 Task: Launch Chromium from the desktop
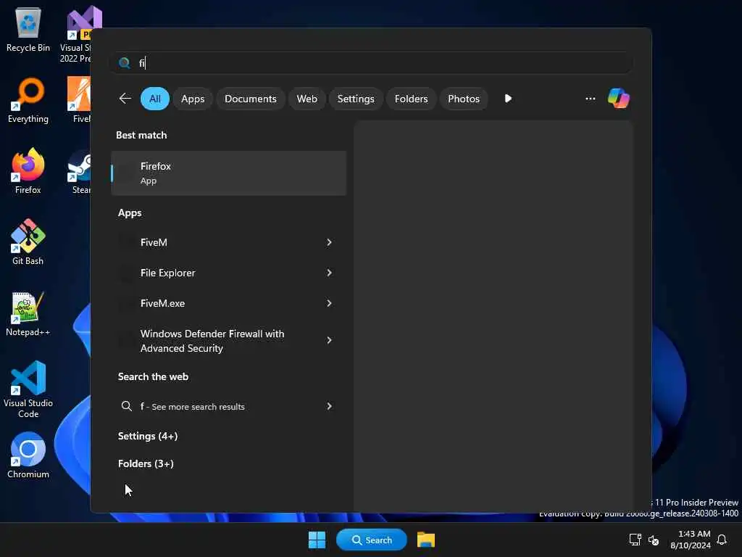(28, 455)
